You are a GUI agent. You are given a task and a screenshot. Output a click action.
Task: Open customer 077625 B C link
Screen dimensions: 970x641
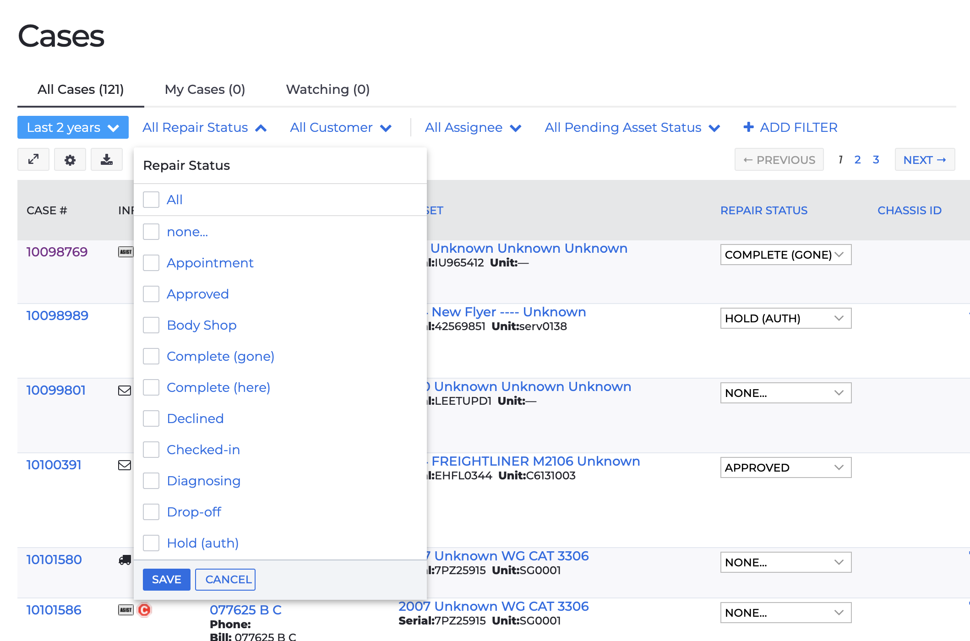[x=245, y=610]
